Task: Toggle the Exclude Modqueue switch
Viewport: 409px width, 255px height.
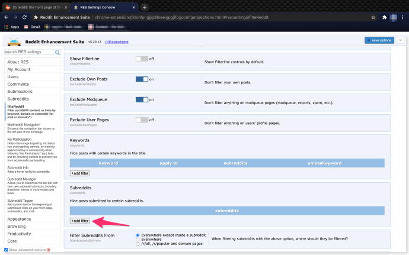Action: coord(142,99)
